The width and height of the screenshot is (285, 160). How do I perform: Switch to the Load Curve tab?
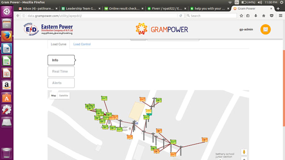coord(59,44)
